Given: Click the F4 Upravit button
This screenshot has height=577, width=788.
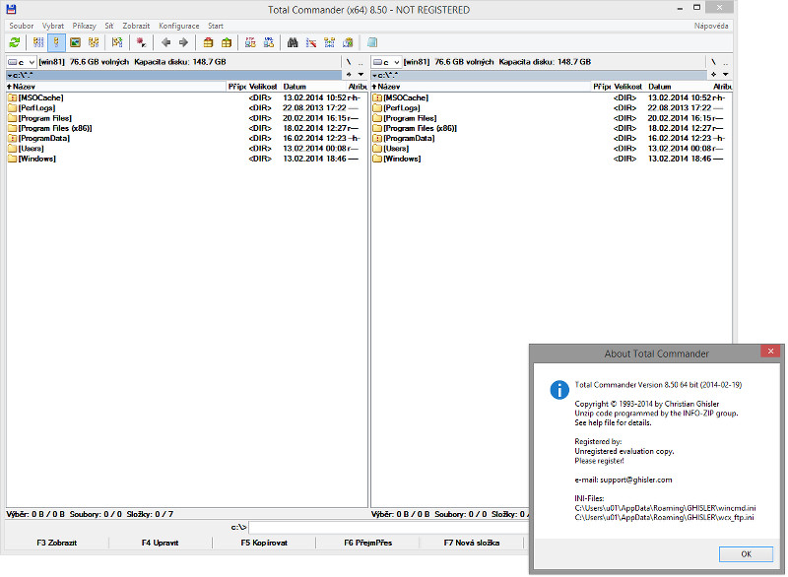Looking at the screenshot, I should (160, 543).
